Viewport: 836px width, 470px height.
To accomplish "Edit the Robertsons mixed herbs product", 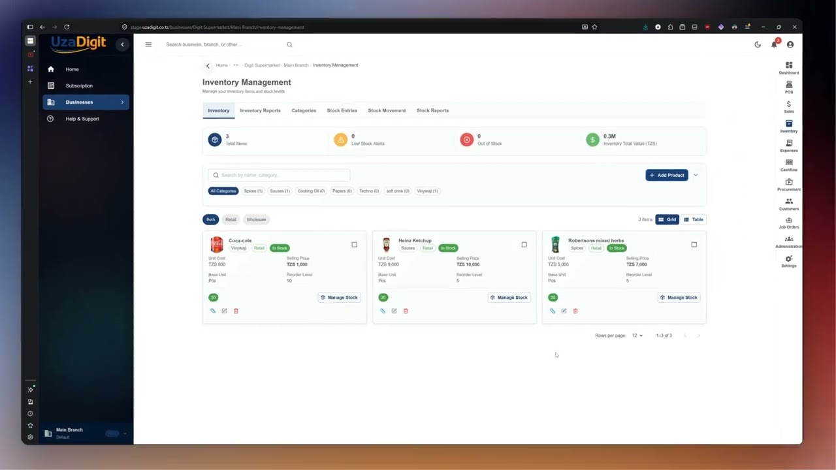I will point(564,311).
